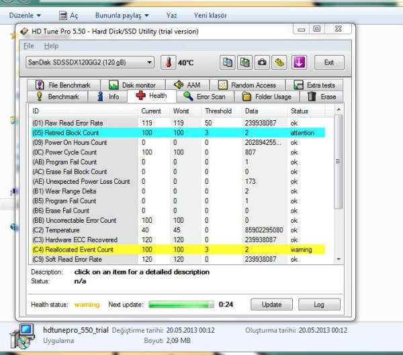Screen dimensions: 403x355
Task: Switch to the File Benchmark tab
Action: [64, 85]
